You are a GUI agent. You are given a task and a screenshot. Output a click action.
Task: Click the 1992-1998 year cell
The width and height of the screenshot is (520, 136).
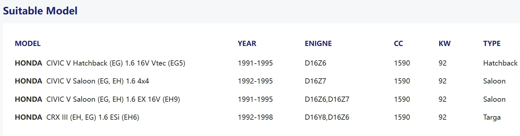click(255, 117)
